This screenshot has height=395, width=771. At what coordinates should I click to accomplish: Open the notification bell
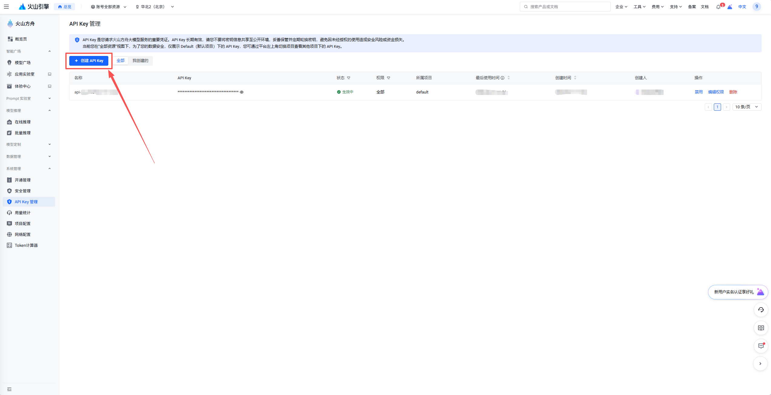pos(718,7)
